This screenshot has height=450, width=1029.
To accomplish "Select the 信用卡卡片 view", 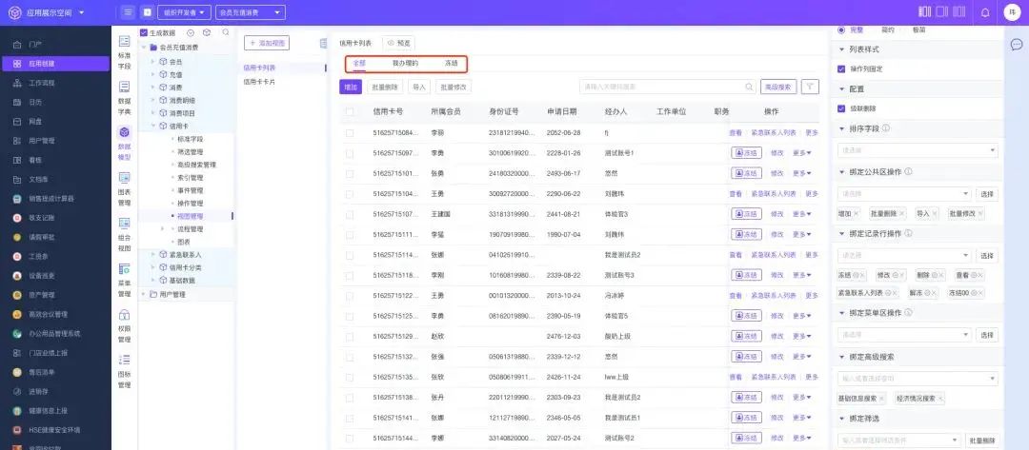I will click(x=259, y=82).
